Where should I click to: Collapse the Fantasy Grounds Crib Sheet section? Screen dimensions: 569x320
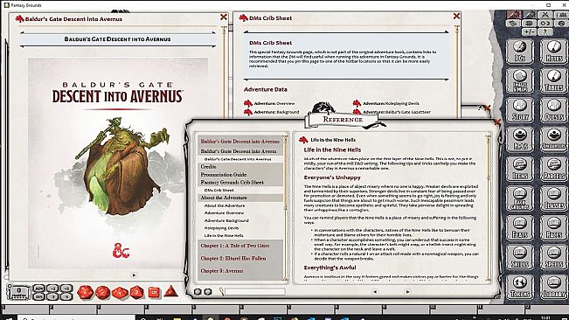[240, 182]
